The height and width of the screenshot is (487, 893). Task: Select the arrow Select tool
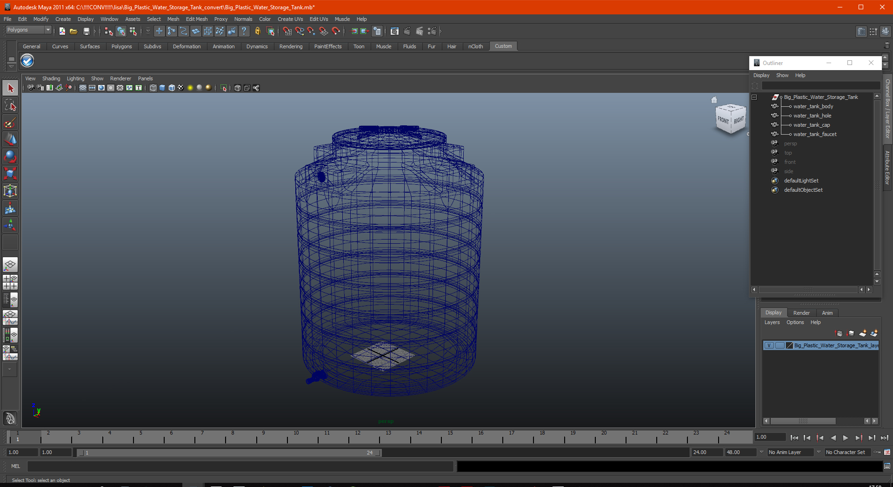tap(10, 88)
